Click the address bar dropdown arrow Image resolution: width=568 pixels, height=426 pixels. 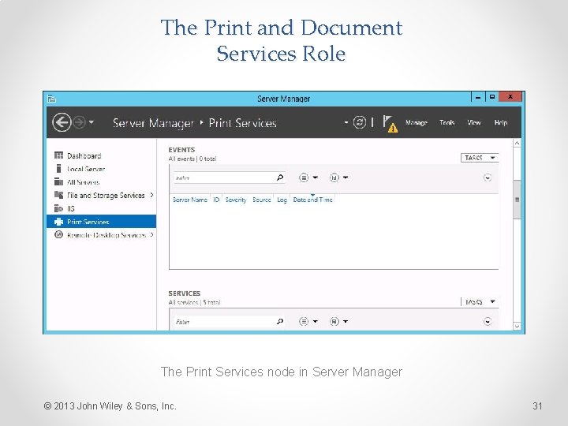(x=346, y=122)
